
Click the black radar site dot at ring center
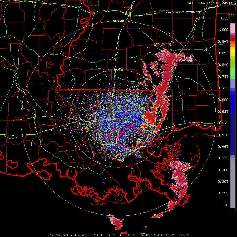pyautogui.click(x=118, y=118)
